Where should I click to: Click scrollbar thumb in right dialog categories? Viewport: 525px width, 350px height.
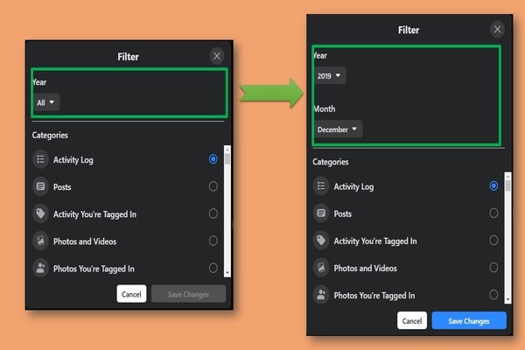pyautogui.click(x=507, y=185)
